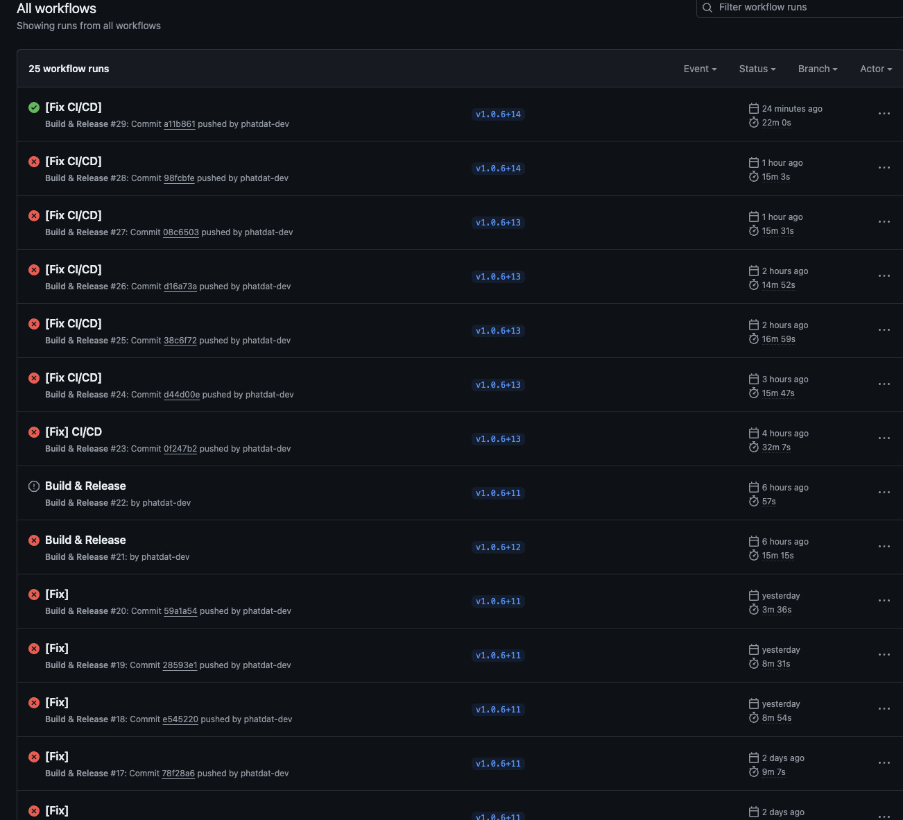Expand the Event filter dropdown
Image resolution: width=903 pixels, height=820 pixels.
[x=700, y=69]
